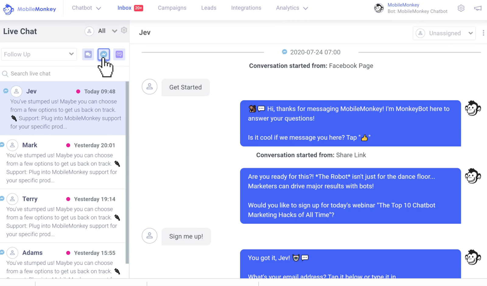This screenshot has height=286, width=487.
Task: Click the search magnifier icon
Action: tap(5, 74)
